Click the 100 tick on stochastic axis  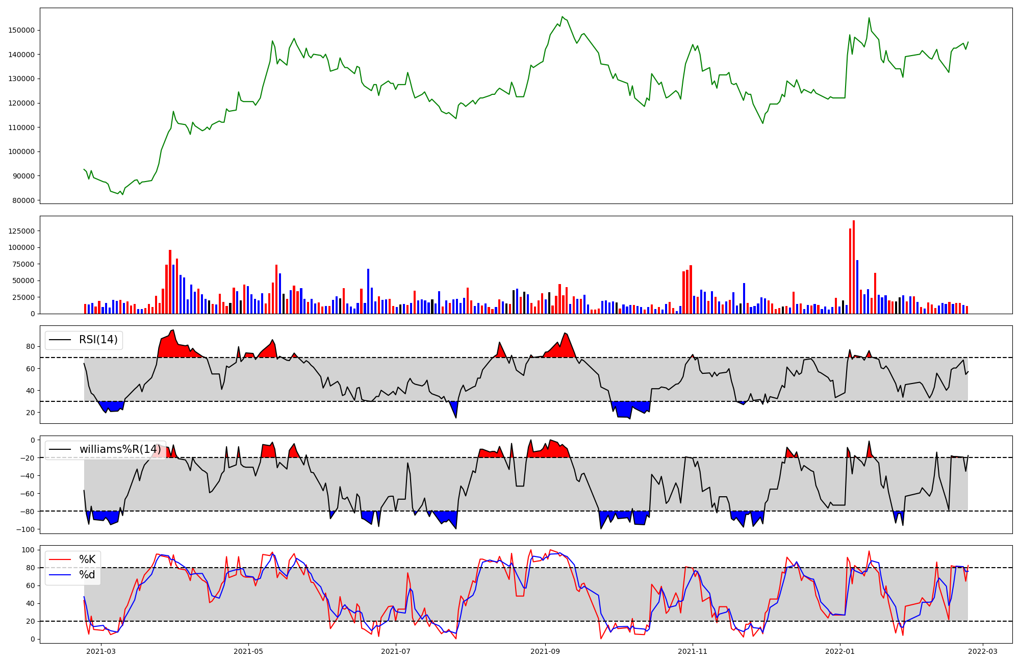tap(29, 550)
